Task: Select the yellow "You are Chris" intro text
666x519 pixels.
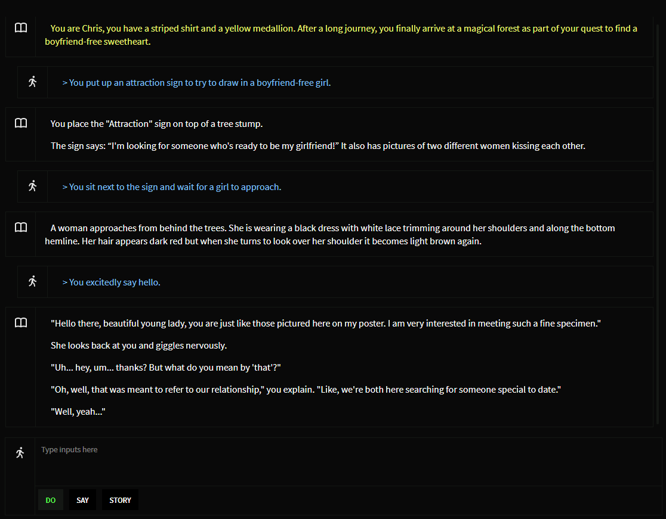Action: pos(340,35)
